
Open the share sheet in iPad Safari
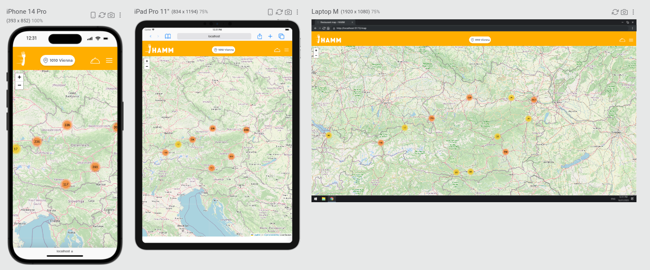tap(260, 36)
